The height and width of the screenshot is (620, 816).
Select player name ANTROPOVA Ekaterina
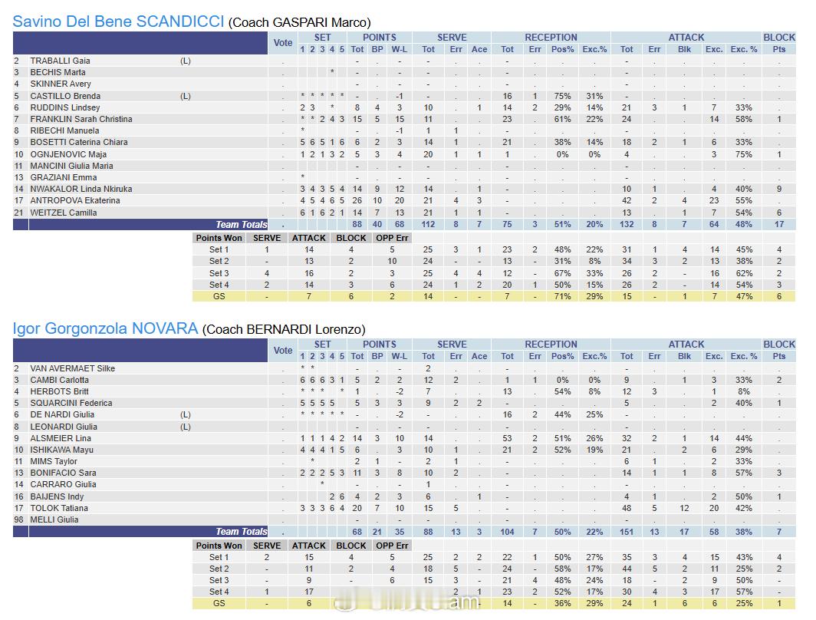[75, 200]
